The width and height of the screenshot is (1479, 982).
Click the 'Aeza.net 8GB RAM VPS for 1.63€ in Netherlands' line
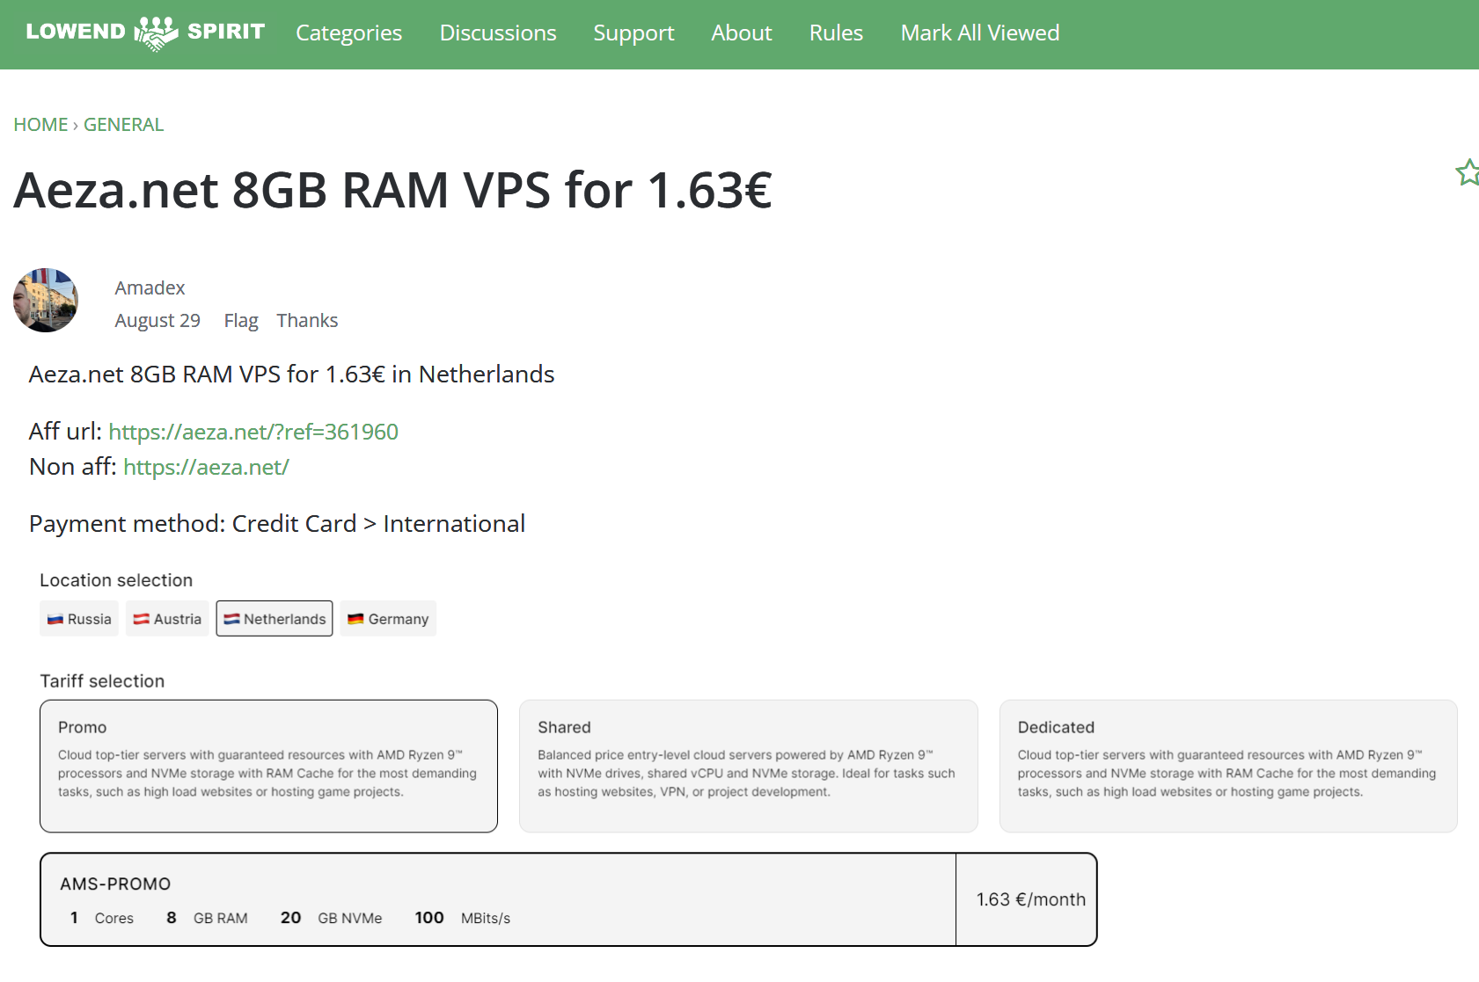pos(292,375)
